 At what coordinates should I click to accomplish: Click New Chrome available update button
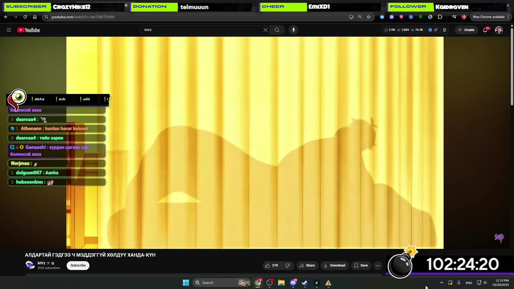coord(489,17)
